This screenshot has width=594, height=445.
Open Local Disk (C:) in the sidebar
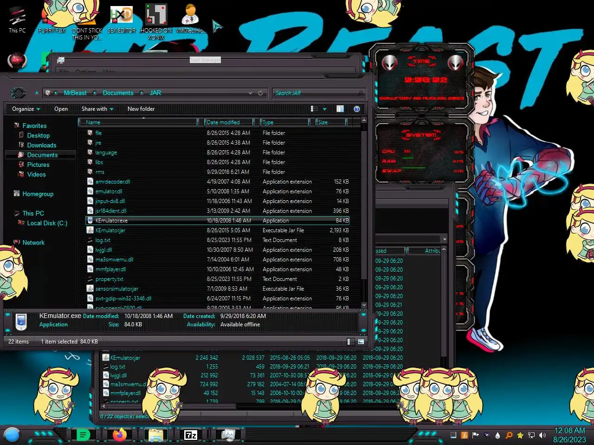(47, 223)
